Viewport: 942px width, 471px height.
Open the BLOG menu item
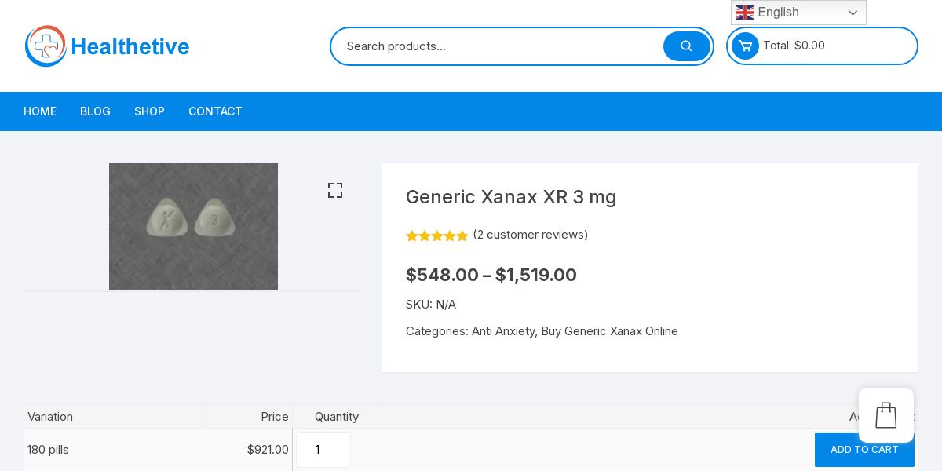click(95, 111)
